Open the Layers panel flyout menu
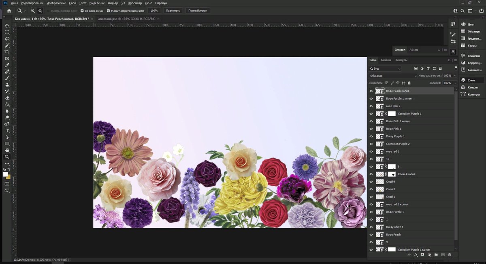 pos(456,60)
